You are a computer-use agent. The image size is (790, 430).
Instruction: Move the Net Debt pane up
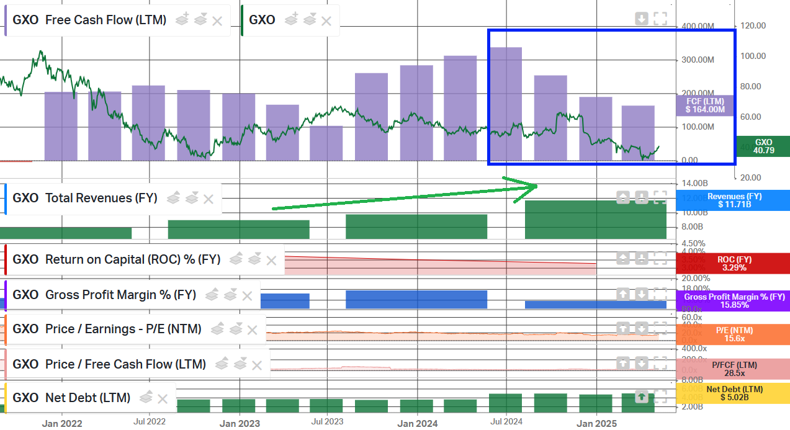tap(642, 396)
